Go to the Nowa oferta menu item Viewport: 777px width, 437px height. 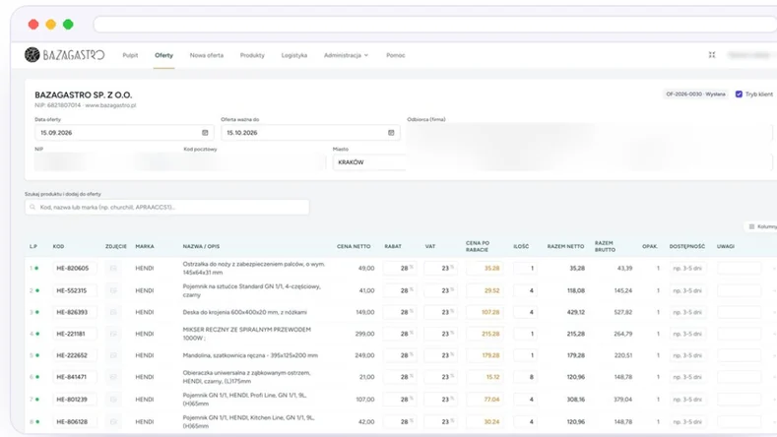207,55
